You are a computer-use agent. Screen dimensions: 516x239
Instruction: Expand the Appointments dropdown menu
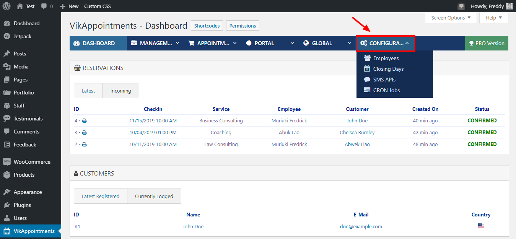(x=212, y=43)
